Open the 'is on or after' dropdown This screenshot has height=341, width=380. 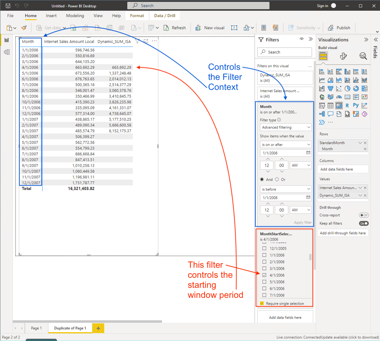[286, 145]
